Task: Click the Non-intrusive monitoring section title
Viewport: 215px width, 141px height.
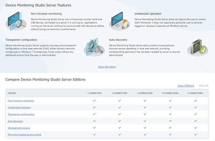Action: [x=46, y=14]
